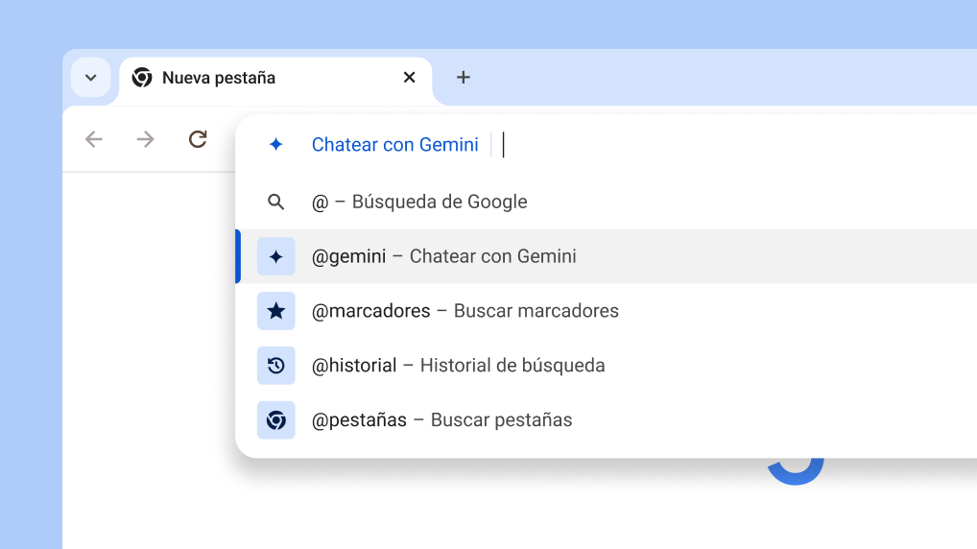Click the magnifier search icon
Viewport: 977px width, 549px height.
[276, 202]
